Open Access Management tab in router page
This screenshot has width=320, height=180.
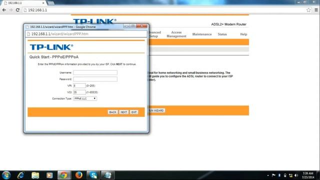176,34
